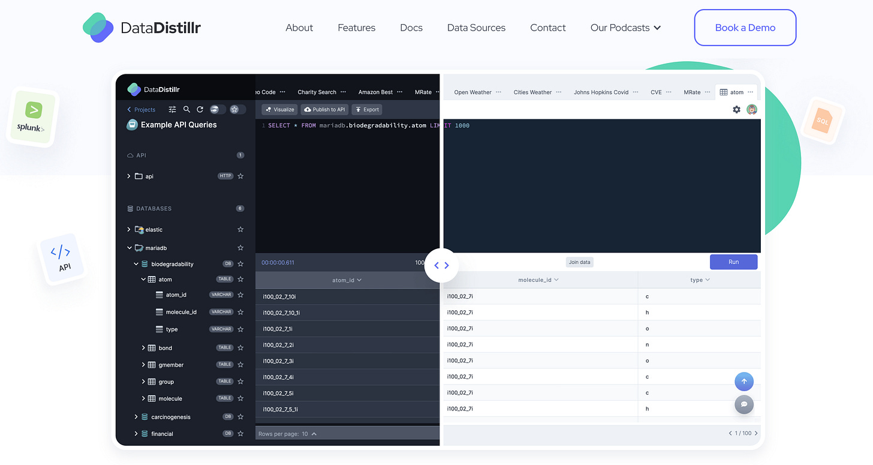This screenshot has width=873, height=465.
Task: Open Data Sources nav item
Action: tap(476, 28)
